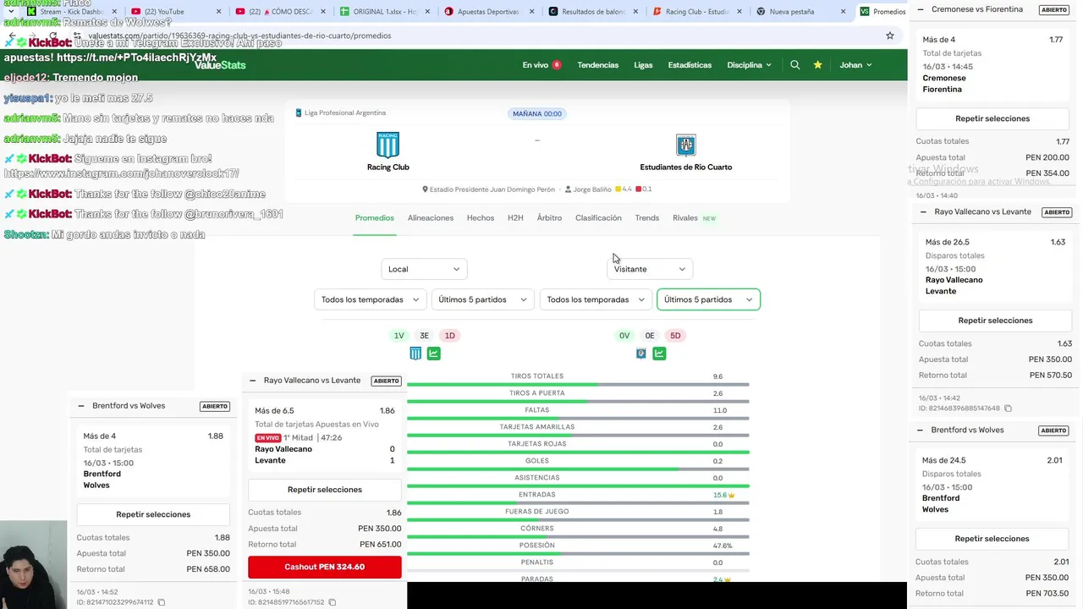Screen dimensions: 1083x609
Task: Click the ValueStats logo
Action: (x=220, y=65)
